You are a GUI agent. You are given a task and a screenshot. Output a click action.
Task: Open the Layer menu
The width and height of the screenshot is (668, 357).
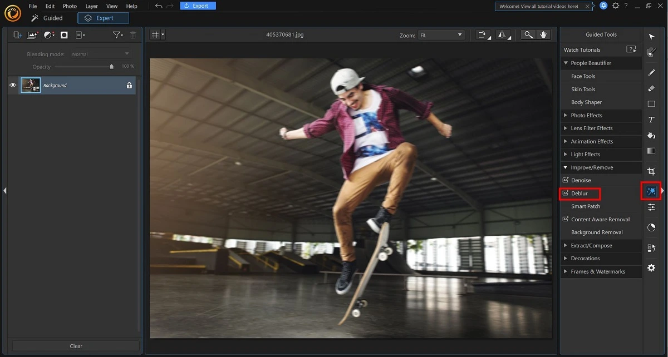click(x=92, y=6)
